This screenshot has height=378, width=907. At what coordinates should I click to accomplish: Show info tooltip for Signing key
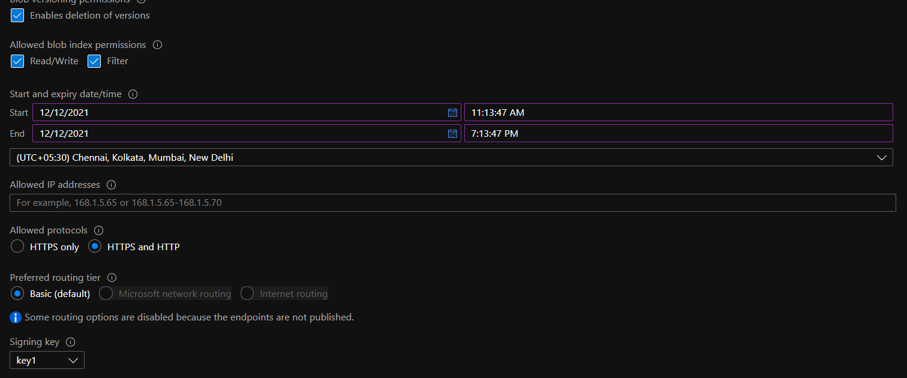tap(71, 342)
